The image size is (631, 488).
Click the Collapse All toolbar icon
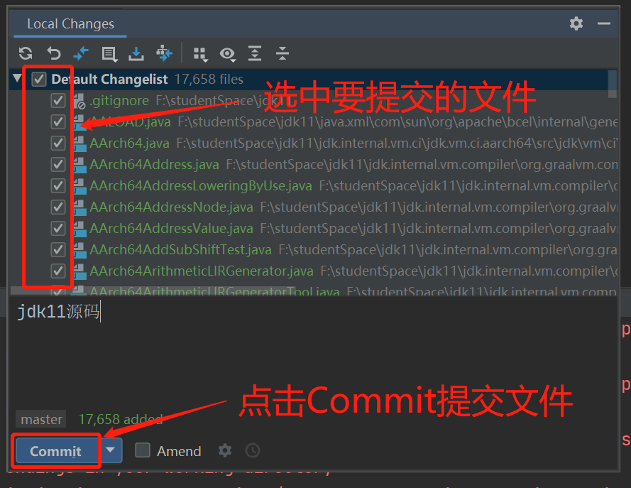282,53
